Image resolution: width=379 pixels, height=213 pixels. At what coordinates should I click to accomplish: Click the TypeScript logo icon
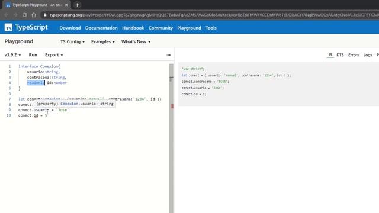[x=8, y=27]
